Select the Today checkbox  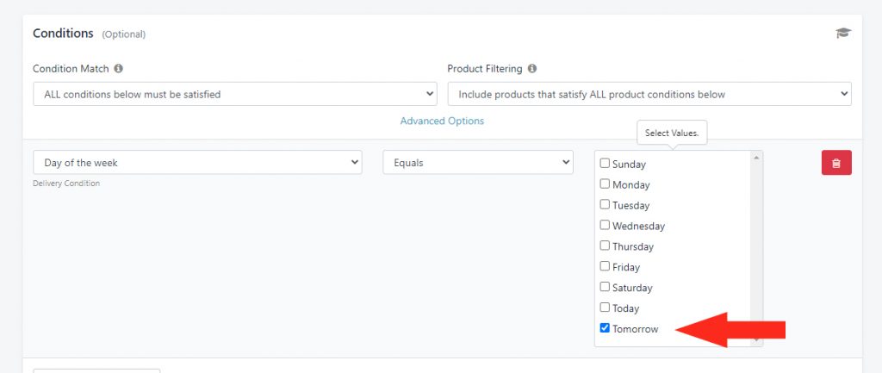pos(605,308)
